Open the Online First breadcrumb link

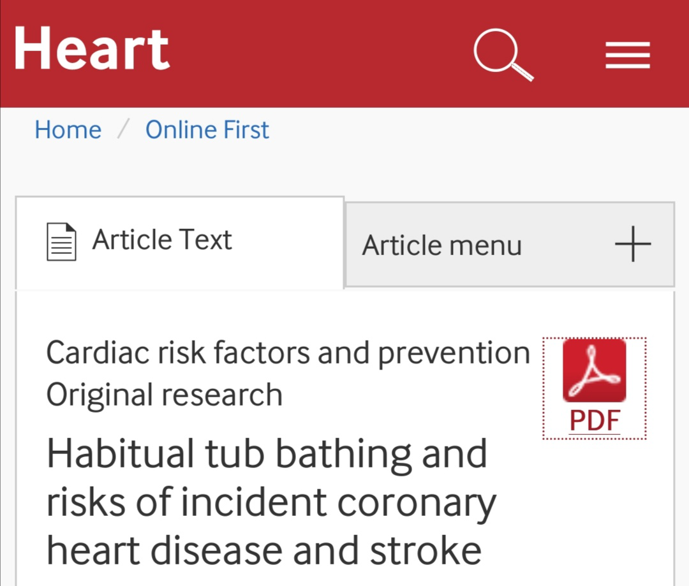click(x=207, y=130)
